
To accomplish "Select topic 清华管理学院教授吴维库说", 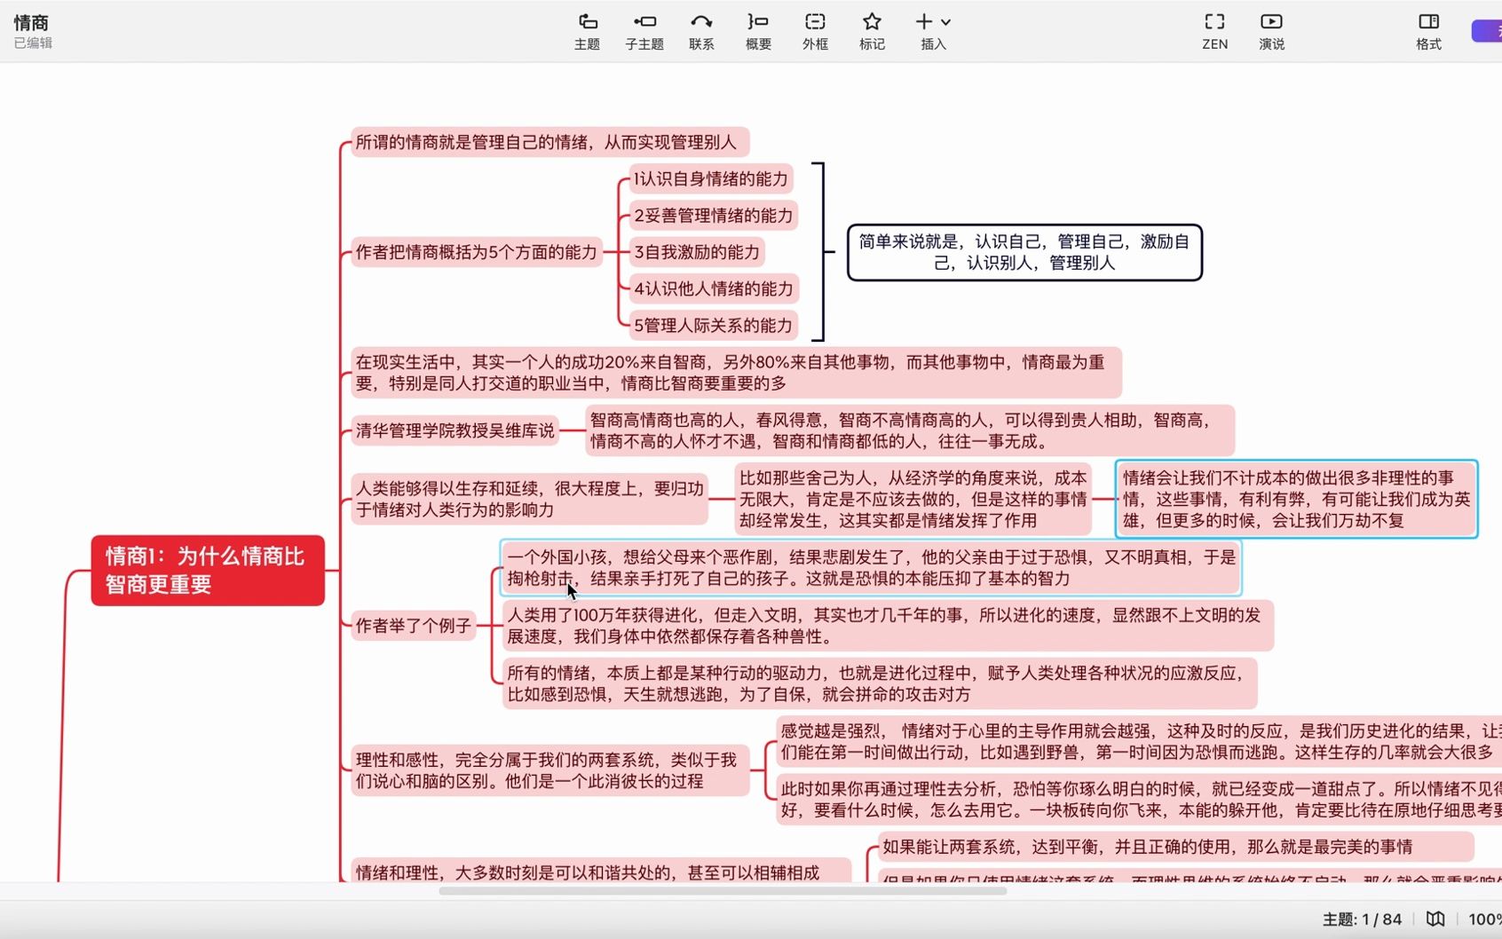I will point(455,431).
